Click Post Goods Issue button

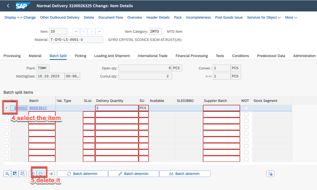229,18
